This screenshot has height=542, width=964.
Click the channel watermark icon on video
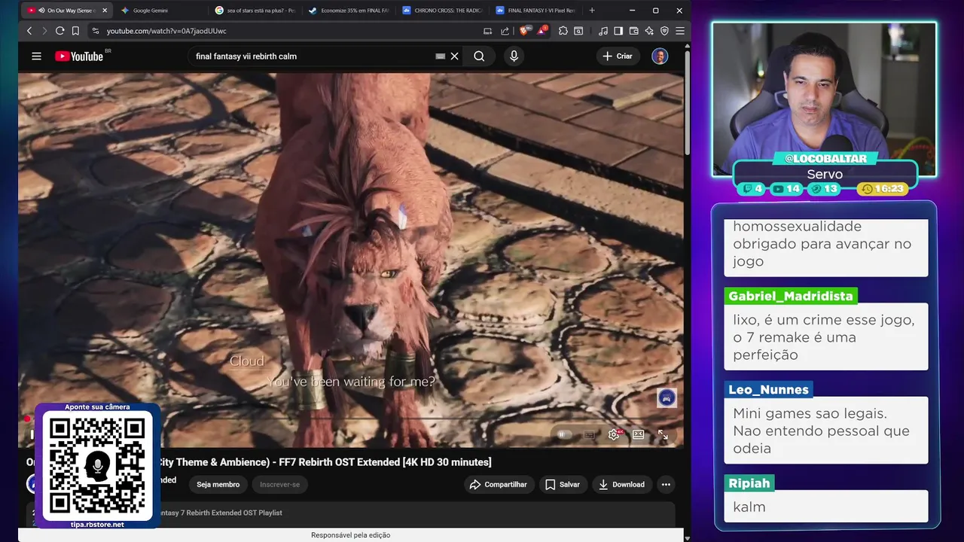pos(667,397)
